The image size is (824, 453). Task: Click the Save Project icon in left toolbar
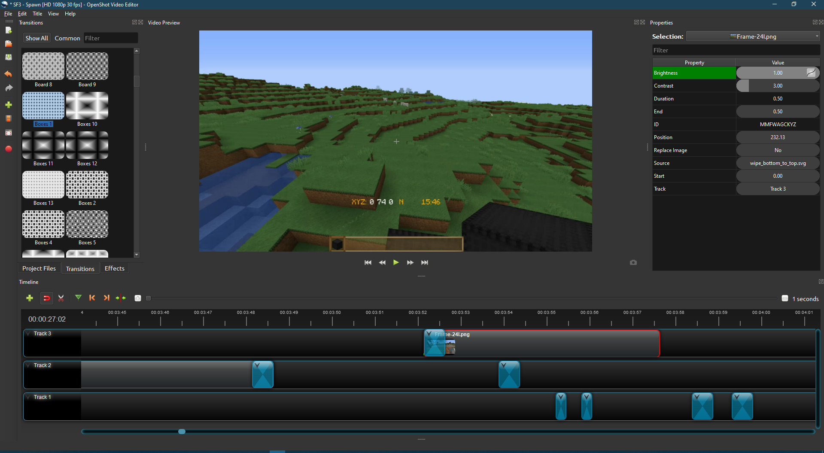tap(8, 57)
